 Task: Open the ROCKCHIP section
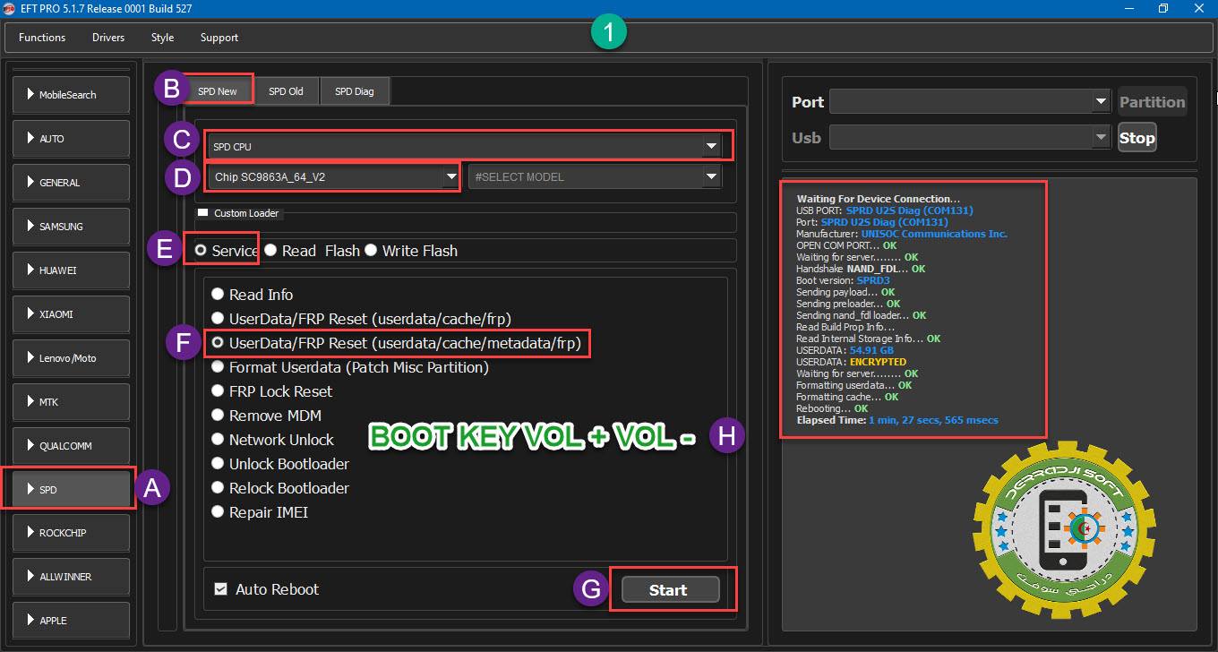(x=71, y=533)
